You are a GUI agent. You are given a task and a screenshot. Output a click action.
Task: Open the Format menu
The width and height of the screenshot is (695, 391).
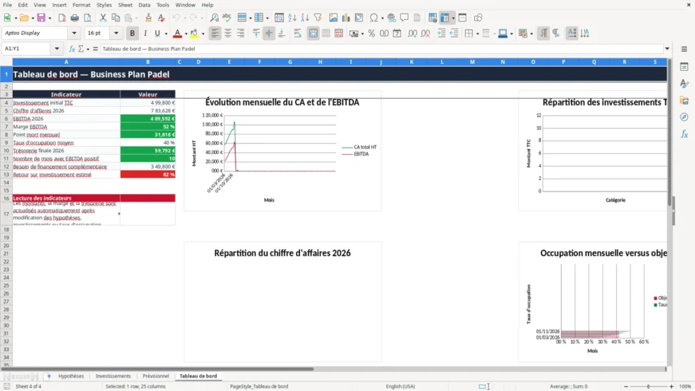click(81, 5)
